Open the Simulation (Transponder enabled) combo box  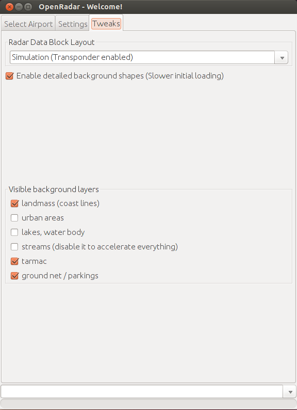(x=149, y=57)
